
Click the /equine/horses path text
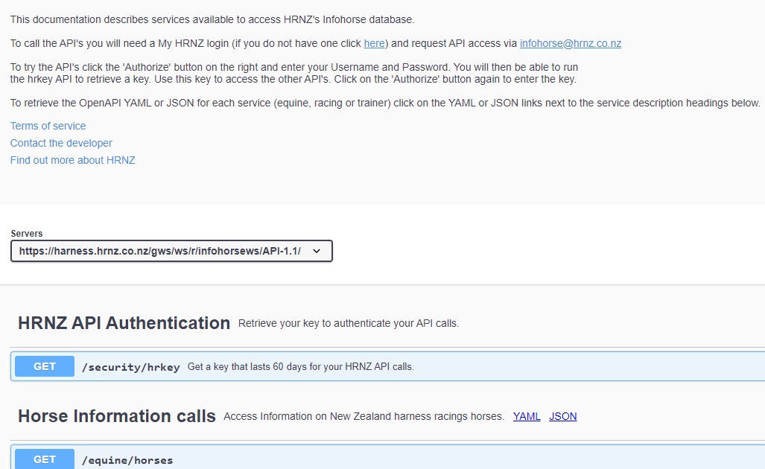click(x=127, y=460)
